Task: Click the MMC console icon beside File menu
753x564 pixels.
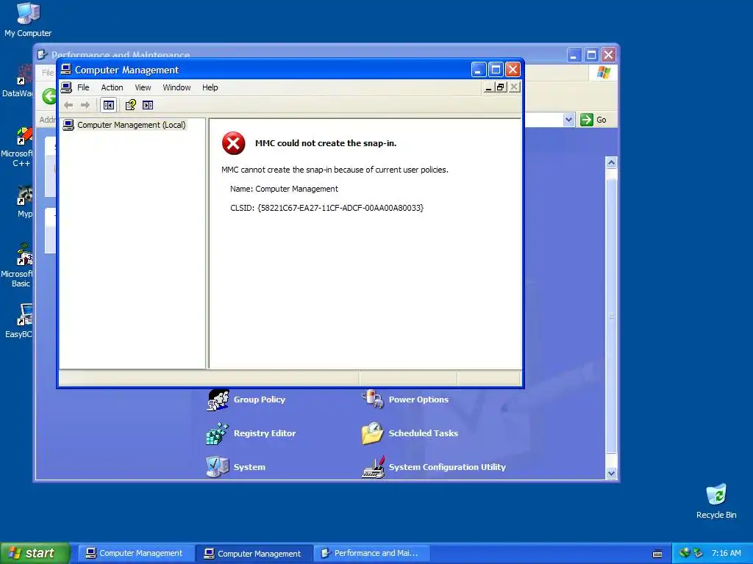Action: (66, 87)
